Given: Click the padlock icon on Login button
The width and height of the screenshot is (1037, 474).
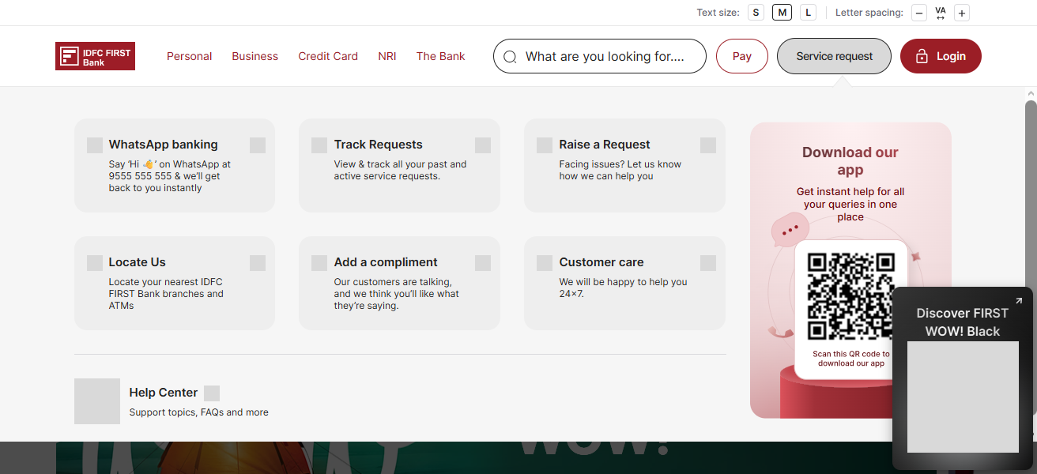Looking at the screenshot, I should (x=922, y=57).
